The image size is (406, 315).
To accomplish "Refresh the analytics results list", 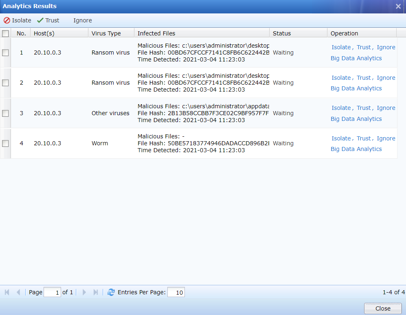I will (111, 292).
